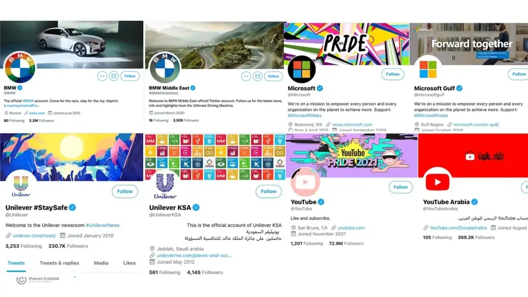Open the YouTube Pride 2021 banner image
528x297 pixels.
tap(352, 156)
